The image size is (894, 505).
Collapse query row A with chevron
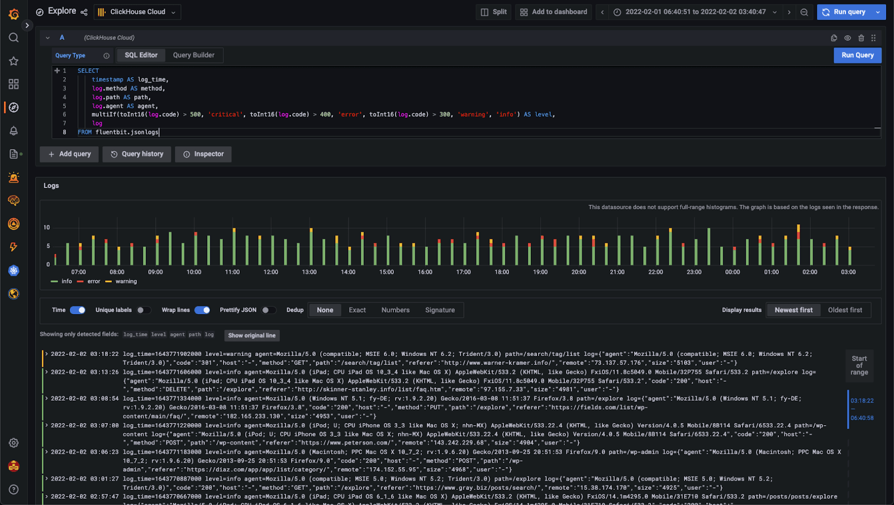(47, 38)
